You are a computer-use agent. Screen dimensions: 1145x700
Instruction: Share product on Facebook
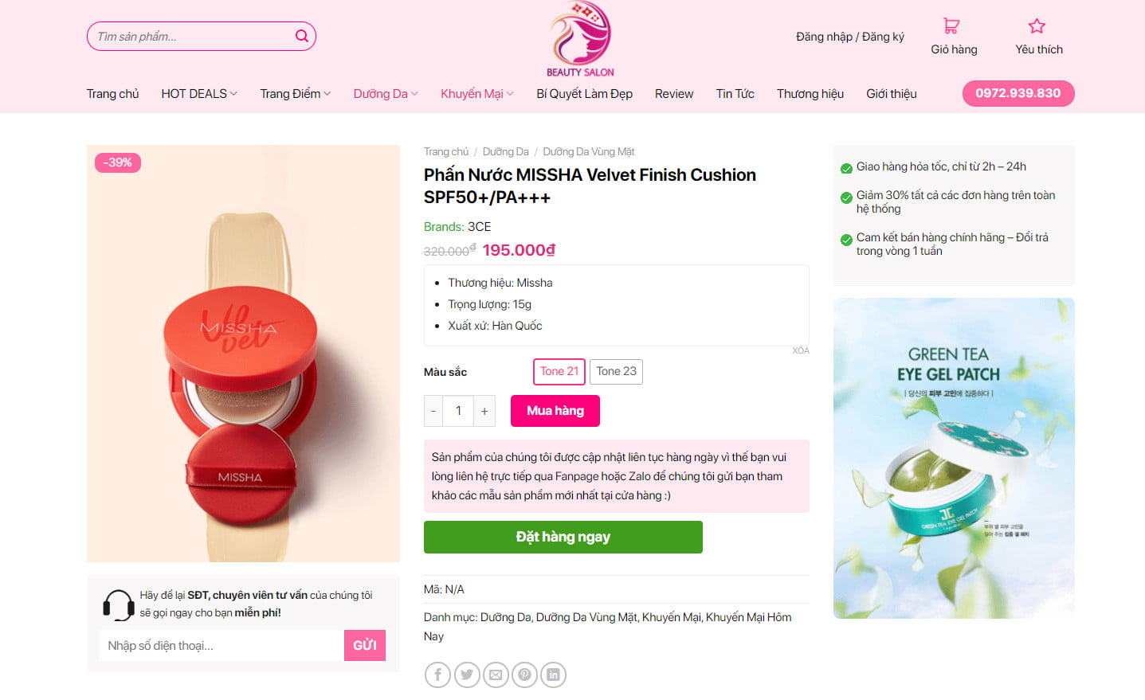click(437, 675)
